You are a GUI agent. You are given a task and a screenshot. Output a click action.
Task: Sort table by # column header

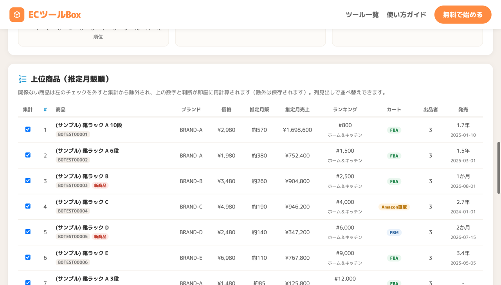point(45,110)
